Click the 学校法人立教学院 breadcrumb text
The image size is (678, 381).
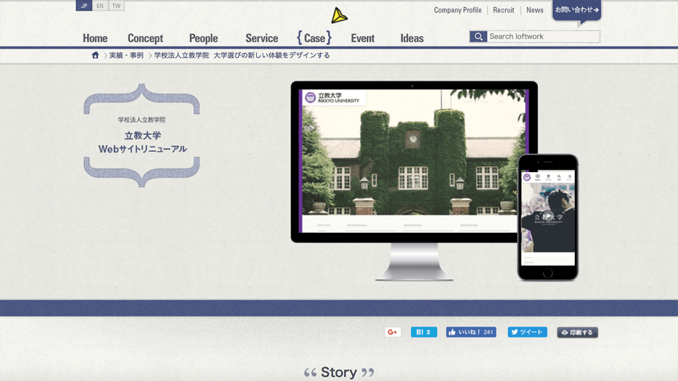point(181,56)
